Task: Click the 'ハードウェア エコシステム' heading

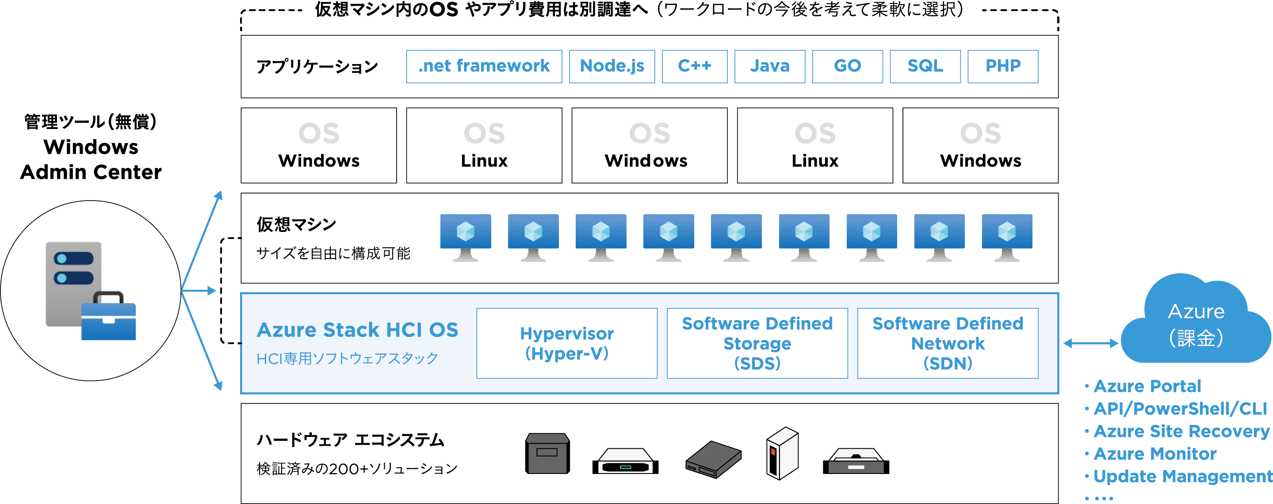Action: click(x=350, y=440)
